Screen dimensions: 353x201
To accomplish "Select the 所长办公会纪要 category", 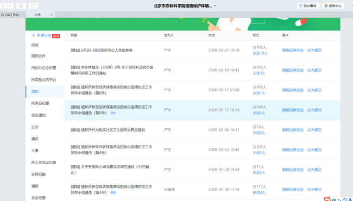I will tap(43, 68).
